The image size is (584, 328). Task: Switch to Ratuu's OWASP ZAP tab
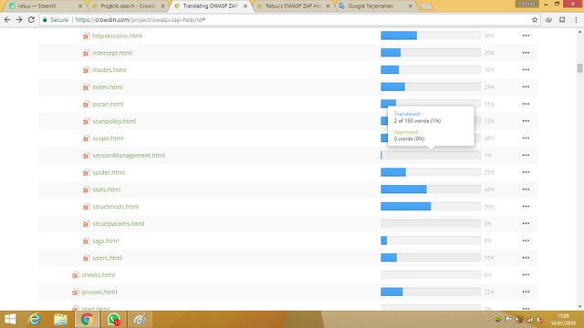pyautogui.click(x=293, y=6)
